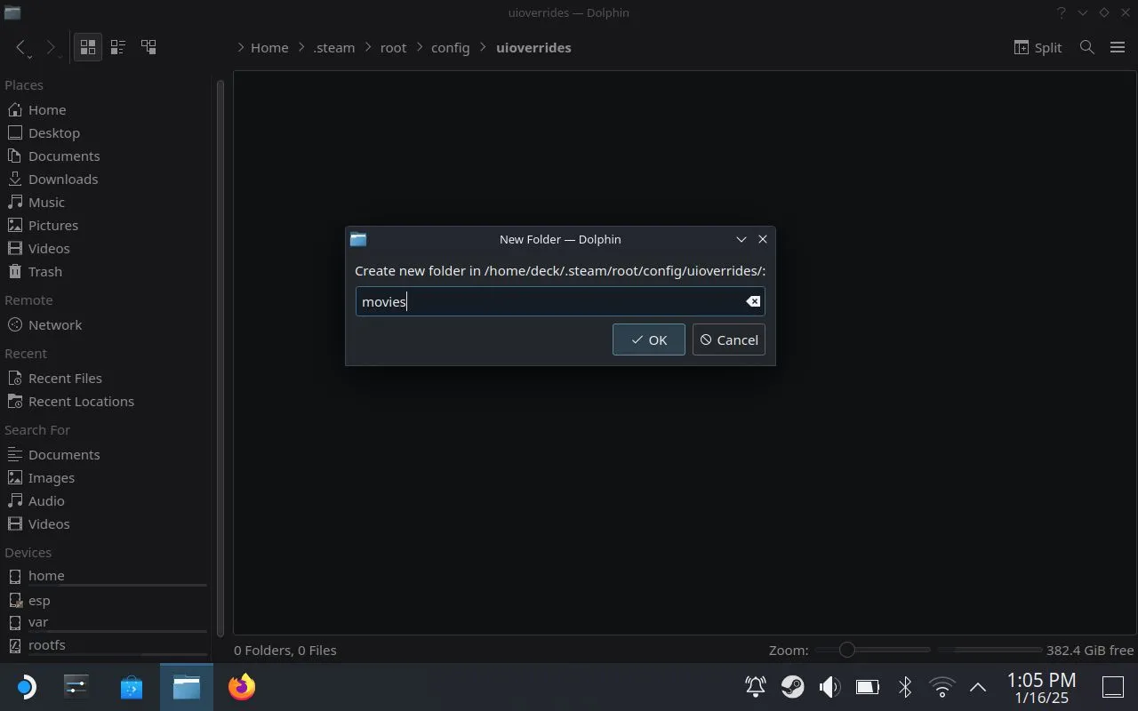Clear the folder name text field
1138x711 pixels.
tap(752, 301)
